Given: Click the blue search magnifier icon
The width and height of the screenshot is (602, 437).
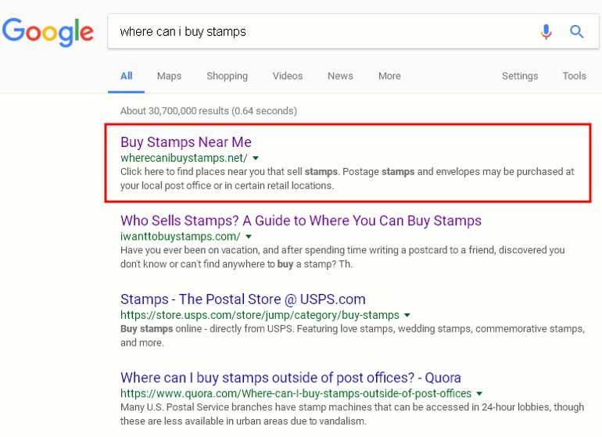Looking at the screenshot, I should (x=577, y=32).
